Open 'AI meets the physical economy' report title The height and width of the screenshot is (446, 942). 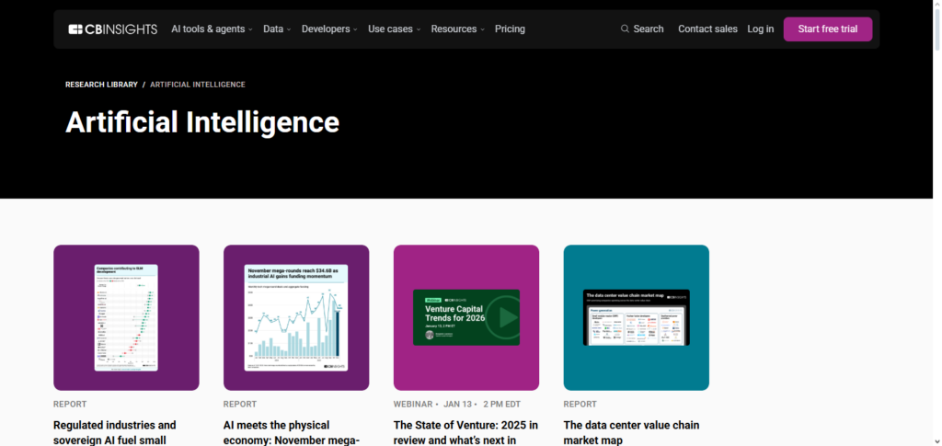[x=292, y=432]
